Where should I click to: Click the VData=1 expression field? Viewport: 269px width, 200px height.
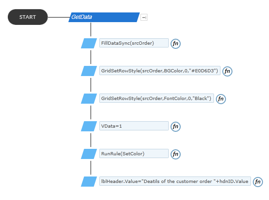(134, 126)
